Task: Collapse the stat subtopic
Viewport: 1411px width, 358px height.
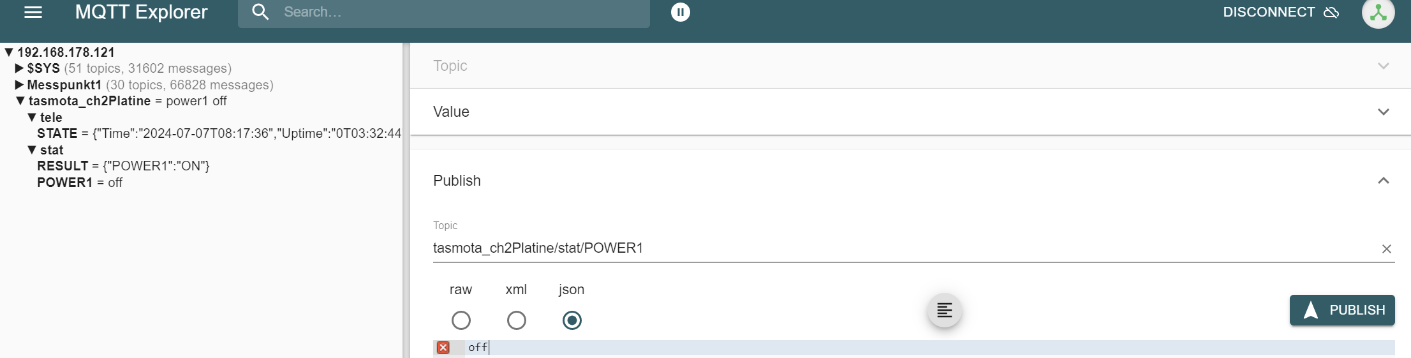Action: click(x=32, y=150)
